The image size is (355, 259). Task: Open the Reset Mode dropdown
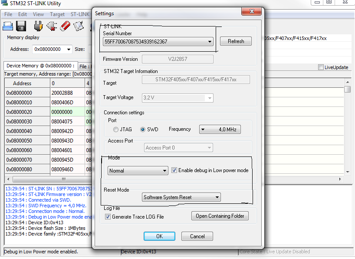click(x=181, y=197)
